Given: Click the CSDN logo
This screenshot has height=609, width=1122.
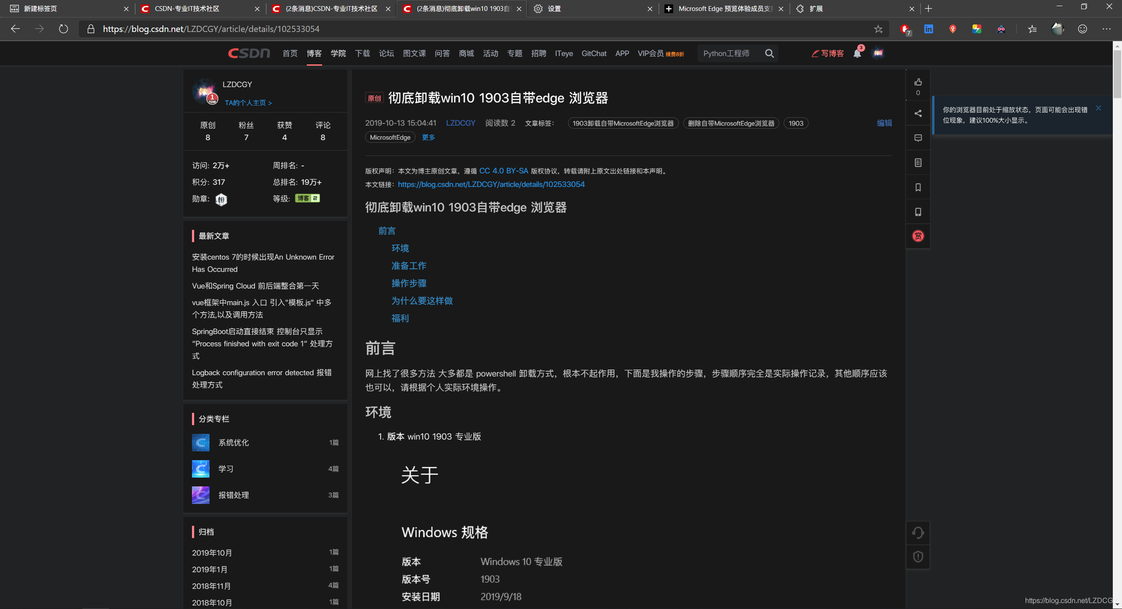Looking at the screenshot, I should (x=249, y=53).
